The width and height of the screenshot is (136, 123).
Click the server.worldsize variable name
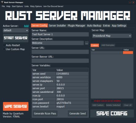click(42, 77)
